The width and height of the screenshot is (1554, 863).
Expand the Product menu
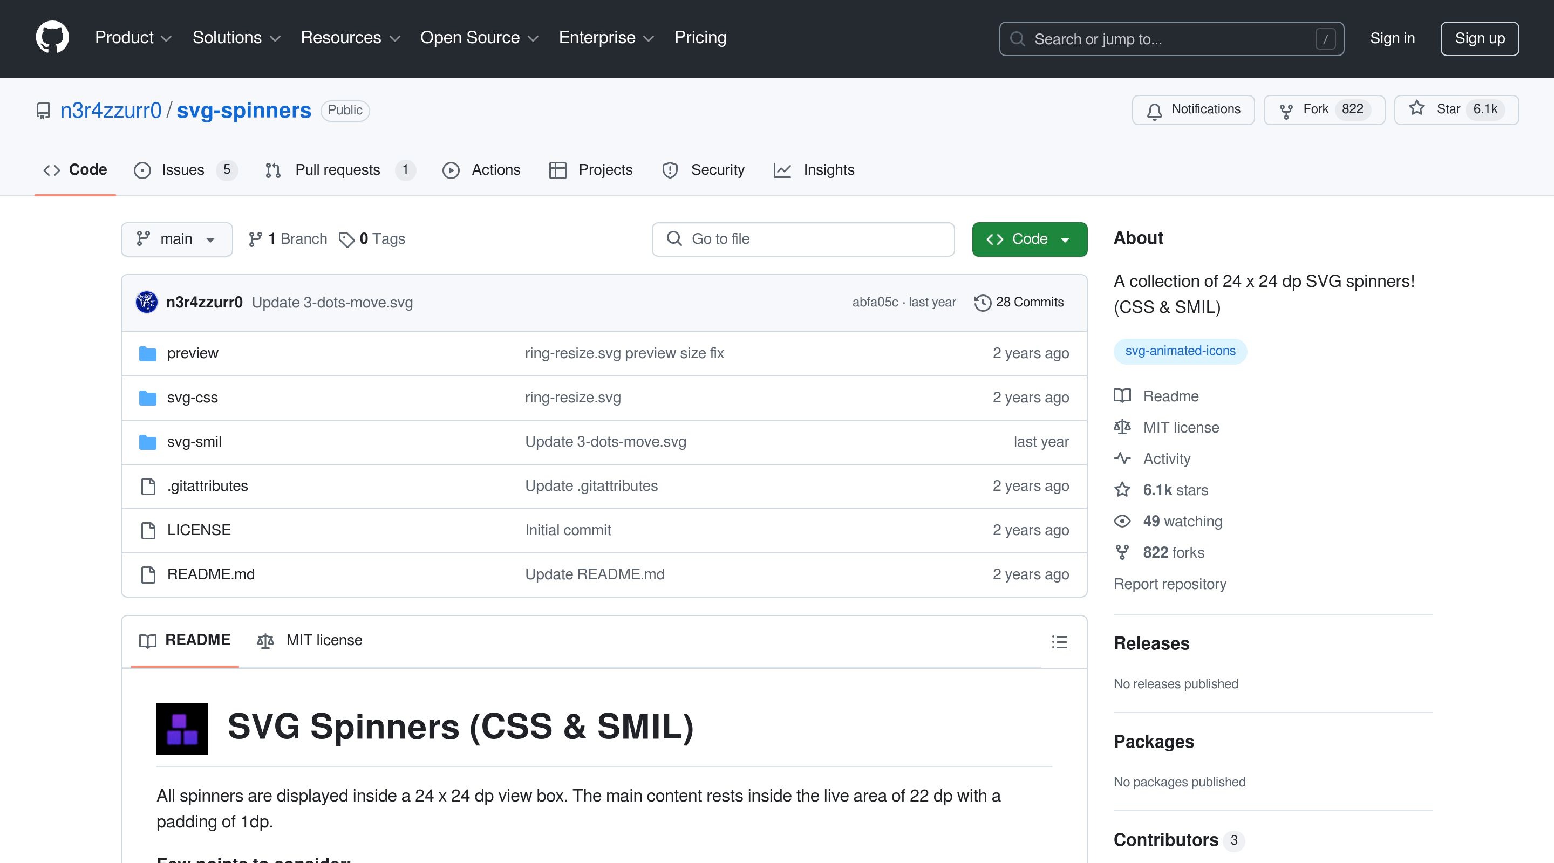(x=133, y=37)
